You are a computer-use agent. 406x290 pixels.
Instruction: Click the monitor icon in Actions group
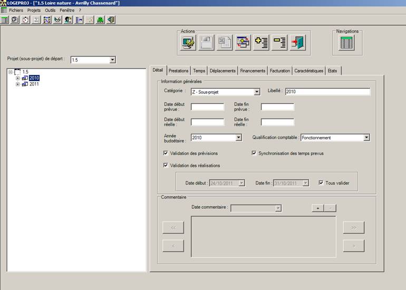click(x=189, y=43)
